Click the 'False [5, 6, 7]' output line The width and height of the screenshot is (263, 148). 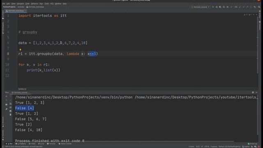click(31, 119)
